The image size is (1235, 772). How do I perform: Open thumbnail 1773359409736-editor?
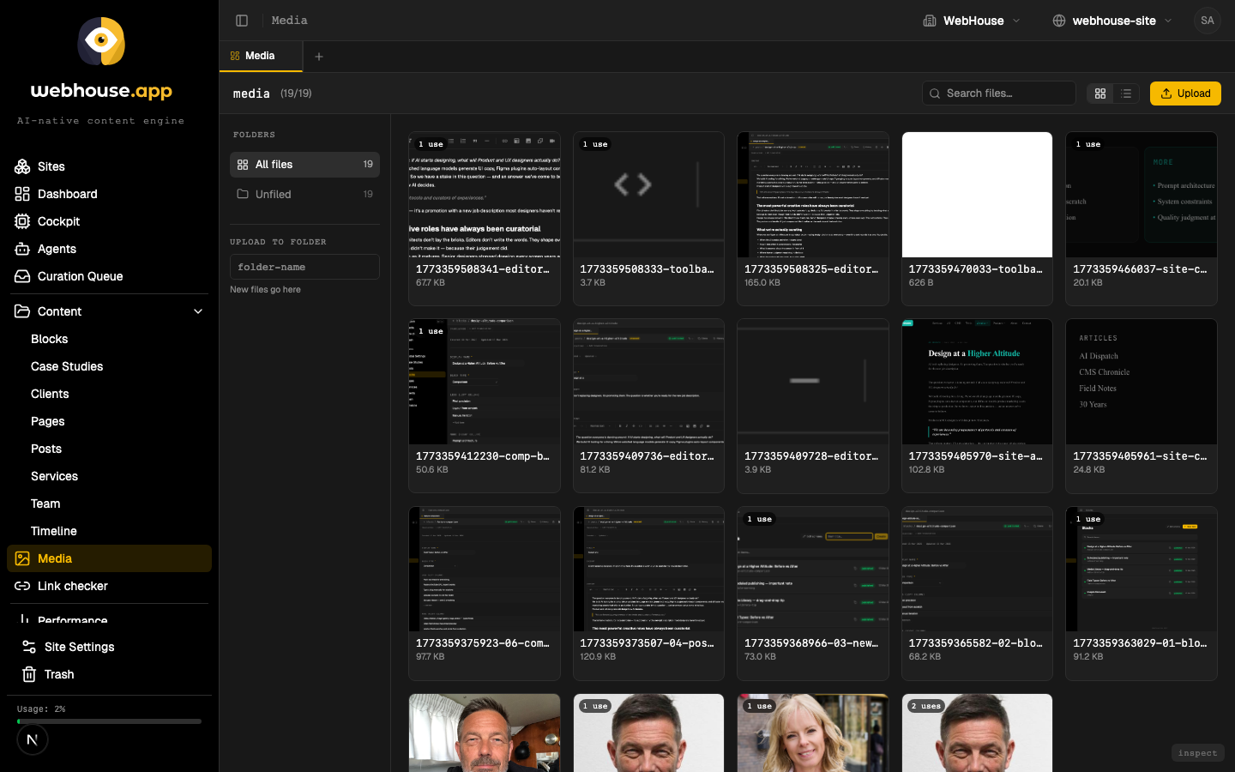point(648,382)
